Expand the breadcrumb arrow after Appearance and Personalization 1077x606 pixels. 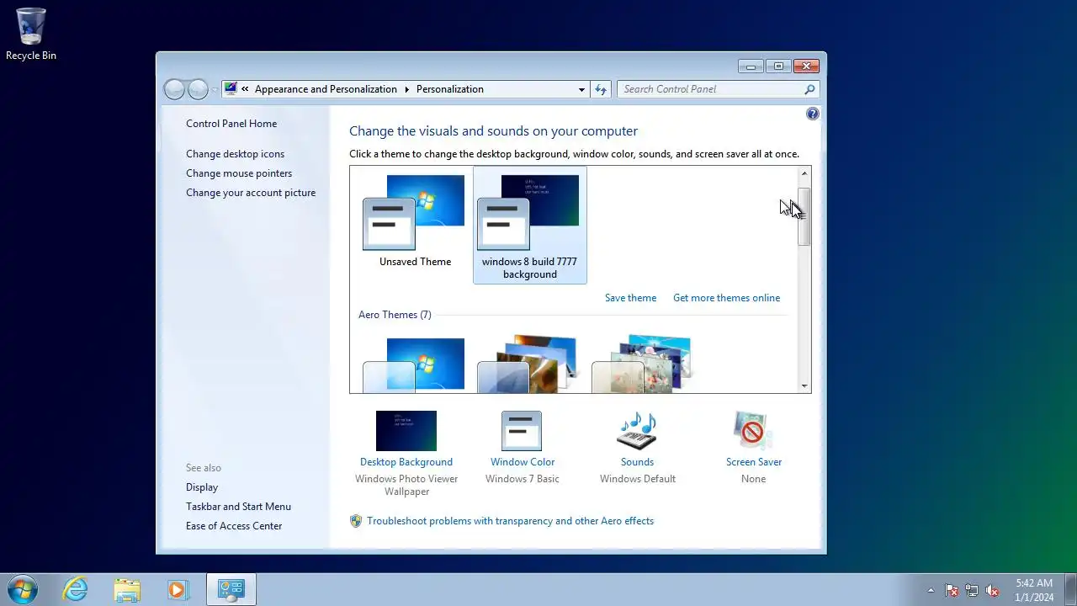[x=406, y=89]
